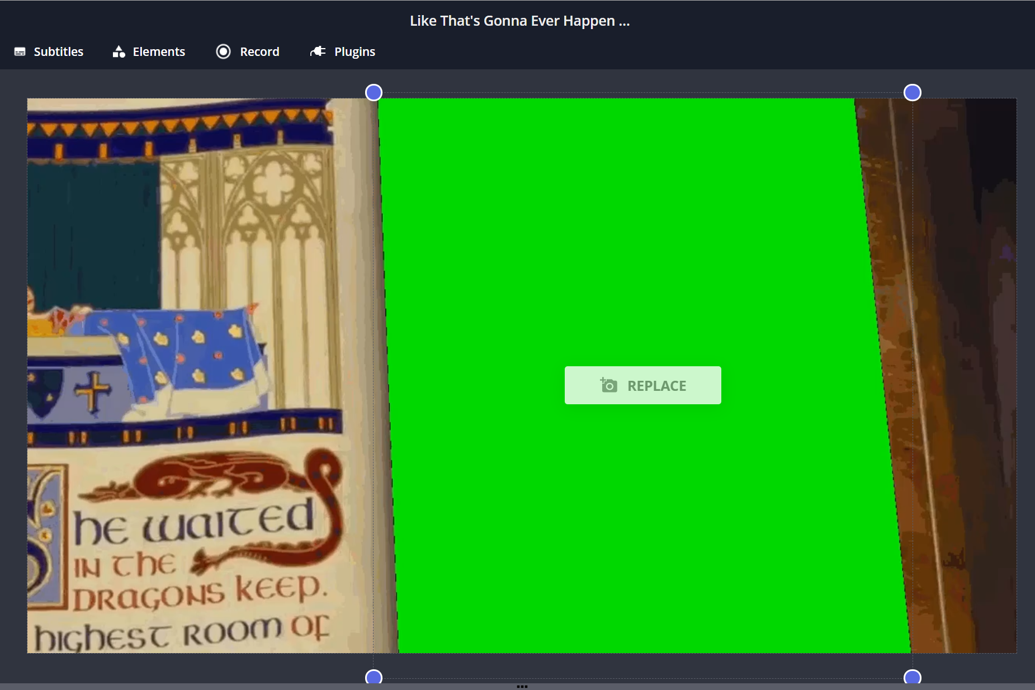Select the Record text label

(x=259, y=52)
